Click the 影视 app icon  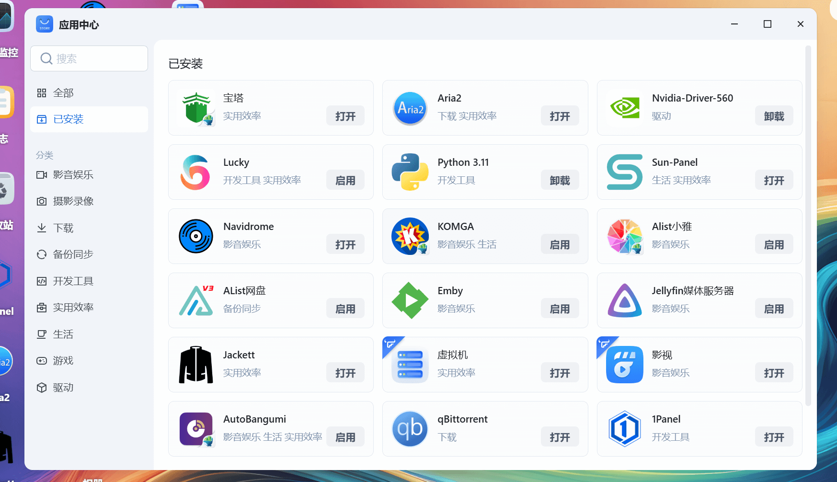(x=625, y=365)
